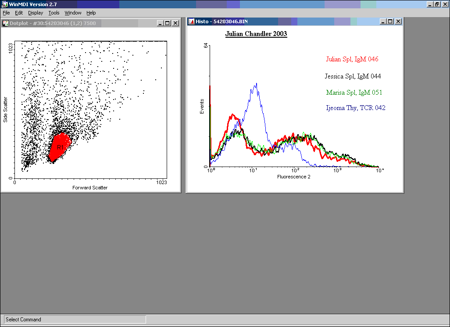Open the Display menu
Screen dimensions: 450x327
[36, 13]
